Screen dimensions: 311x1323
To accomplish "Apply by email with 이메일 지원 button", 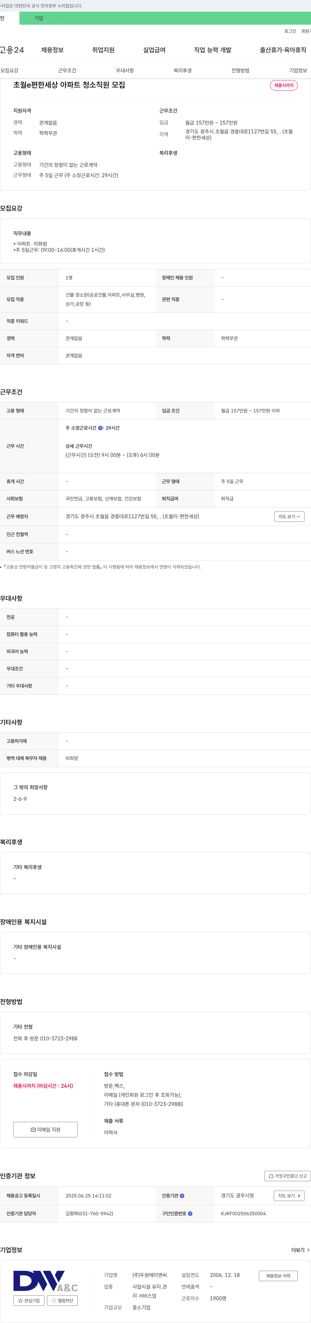I will (x=46, y=1129).
